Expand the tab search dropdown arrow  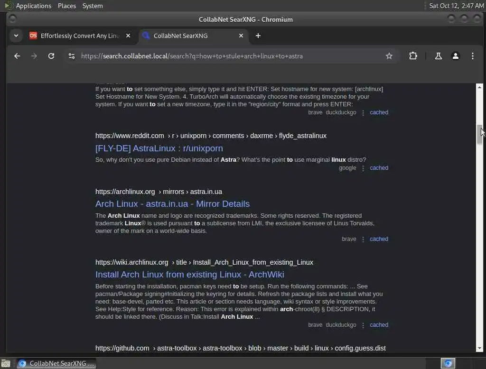tap(16, 36)
